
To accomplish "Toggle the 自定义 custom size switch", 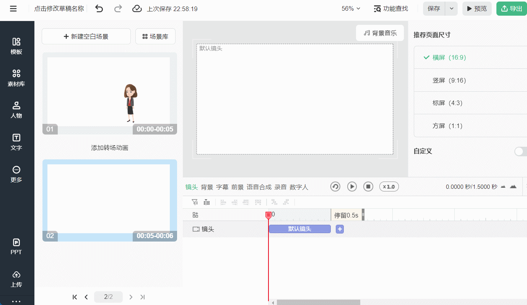I will click(521, 151).
